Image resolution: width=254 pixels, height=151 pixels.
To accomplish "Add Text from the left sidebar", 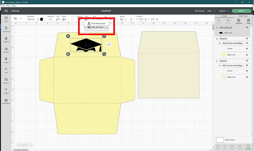I will [6, 70].
